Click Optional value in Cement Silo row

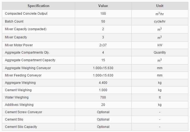point(103,119)
